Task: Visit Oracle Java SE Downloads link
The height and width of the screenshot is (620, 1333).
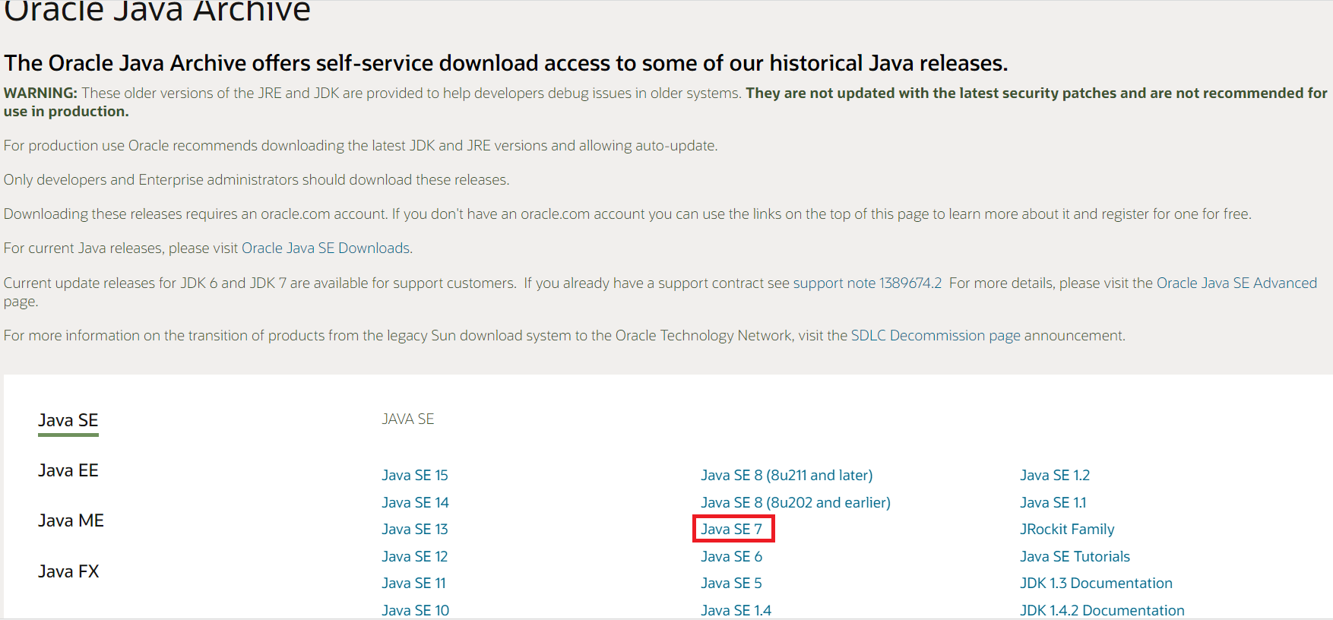Action: (326, 248)
